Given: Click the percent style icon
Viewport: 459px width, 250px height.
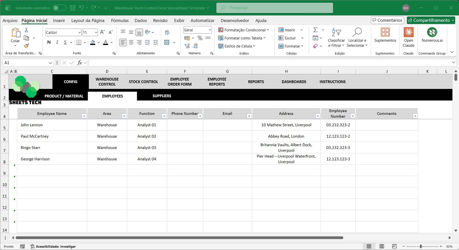Looking at the screenshot, I should [x=200, y=38].
